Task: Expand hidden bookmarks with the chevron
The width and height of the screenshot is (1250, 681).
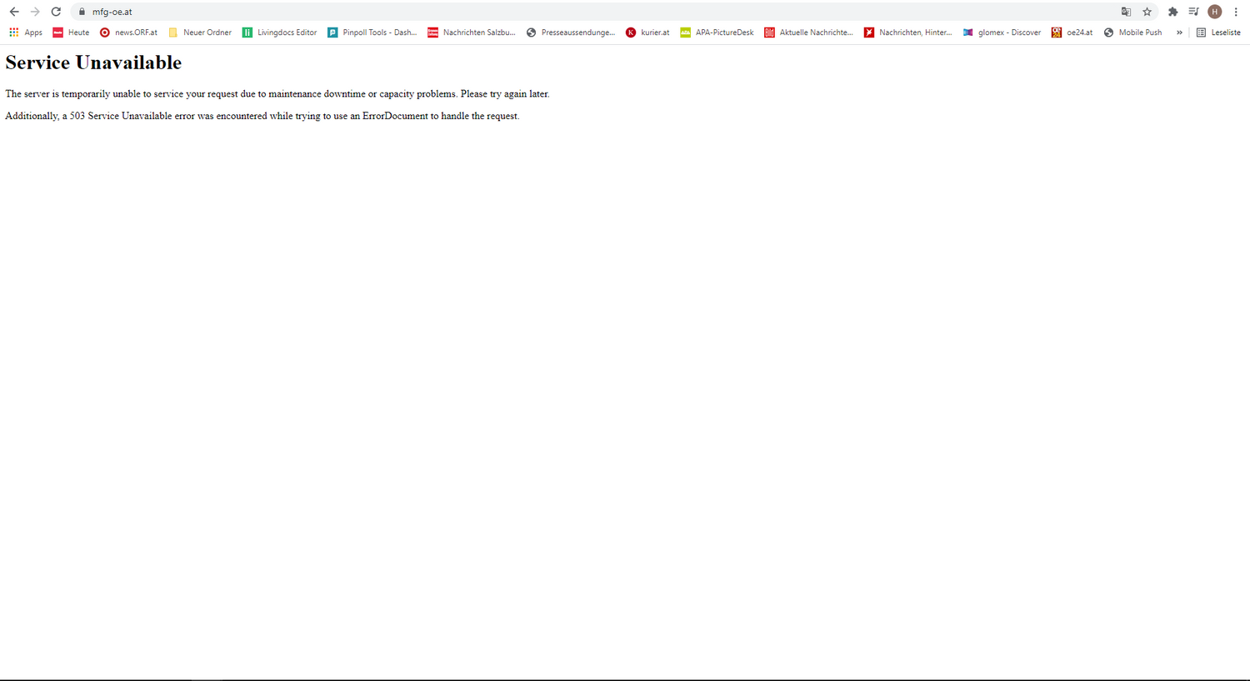Action: click(1179, 33)
